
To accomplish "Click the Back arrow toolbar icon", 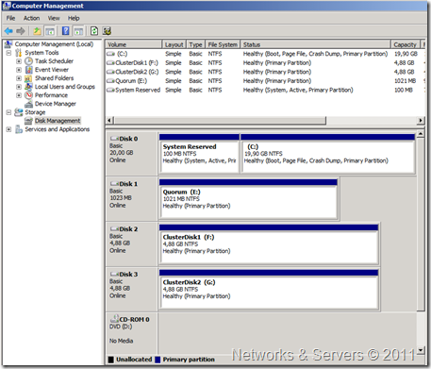I will click(8, 31).
